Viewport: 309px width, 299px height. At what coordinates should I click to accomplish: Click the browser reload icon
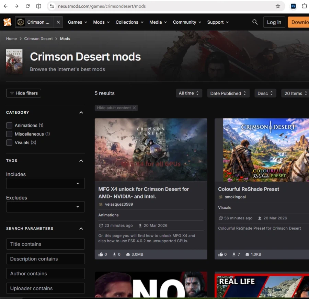coord(28,6)
